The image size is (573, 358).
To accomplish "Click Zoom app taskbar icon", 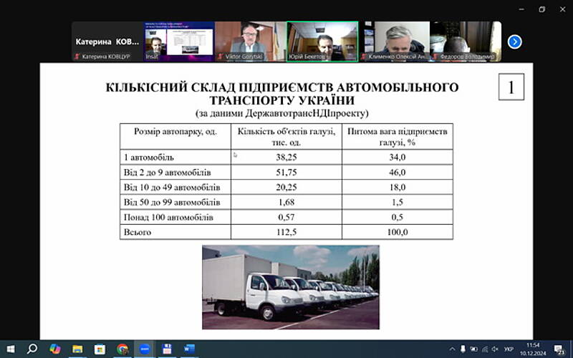I will click(x=145, y=349).
